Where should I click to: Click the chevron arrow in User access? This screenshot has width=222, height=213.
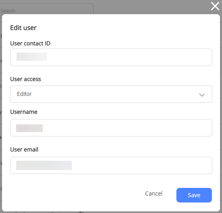202,95
